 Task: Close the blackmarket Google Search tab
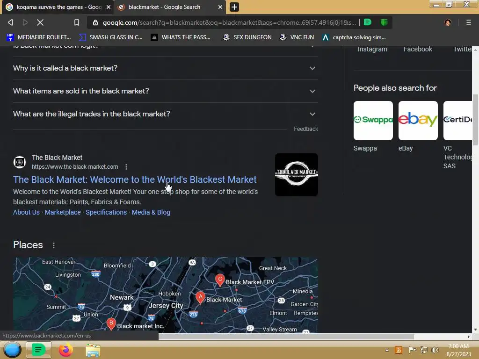(220, 7)
